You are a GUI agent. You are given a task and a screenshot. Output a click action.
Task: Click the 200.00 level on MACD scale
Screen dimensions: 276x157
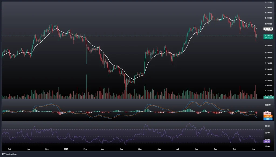(x=268, y=105)
